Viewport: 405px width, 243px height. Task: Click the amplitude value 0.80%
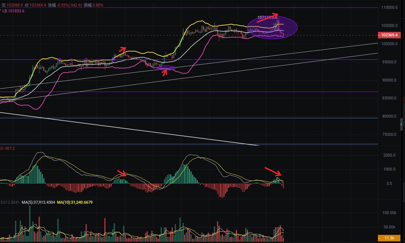(x=98, y=5)
